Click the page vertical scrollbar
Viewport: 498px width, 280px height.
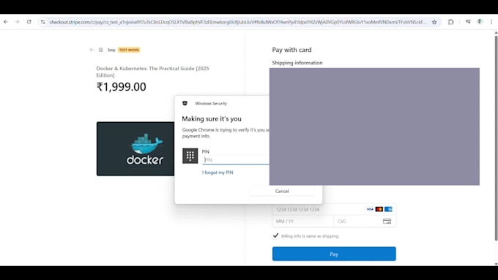click(496, 138)
